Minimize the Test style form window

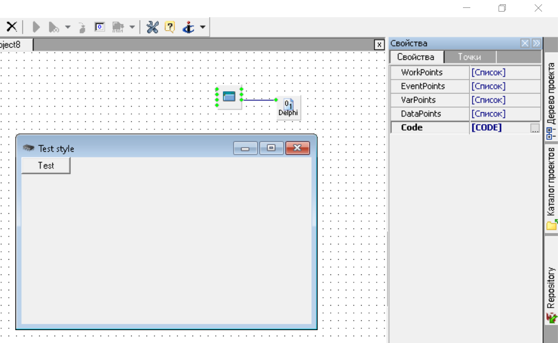(x=245, y=148)
